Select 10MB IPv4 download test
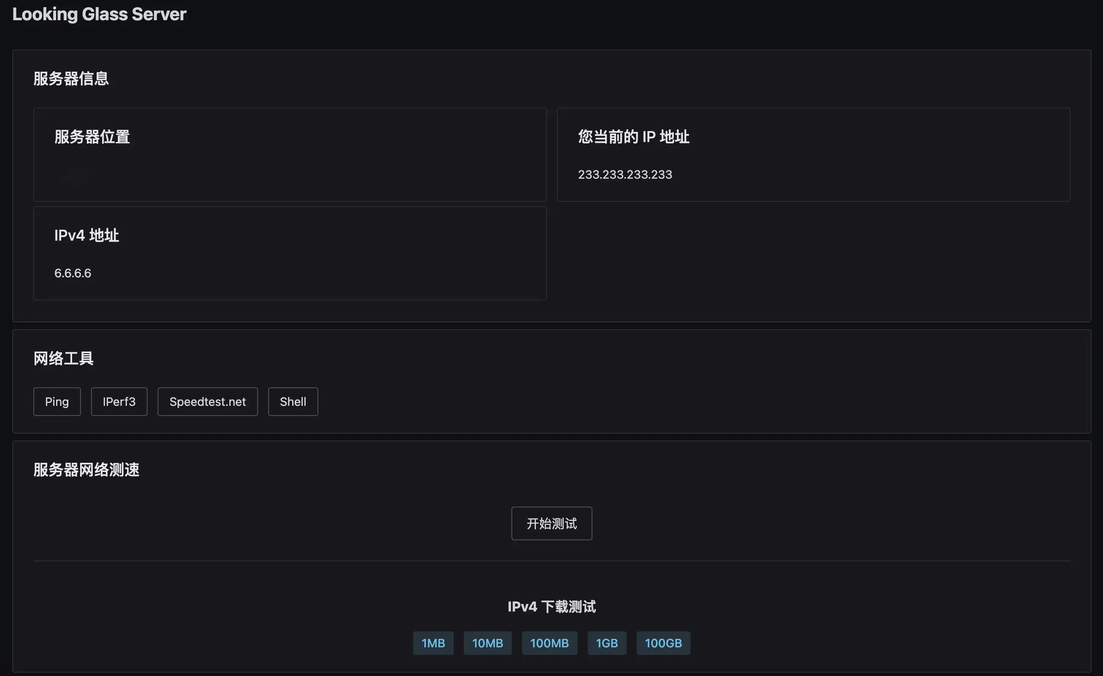The width and height of the screenshot is (1103, 676). point(488,642)
